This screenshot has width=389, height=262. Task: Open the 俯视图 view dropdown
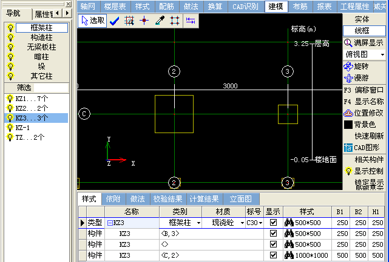382,54
